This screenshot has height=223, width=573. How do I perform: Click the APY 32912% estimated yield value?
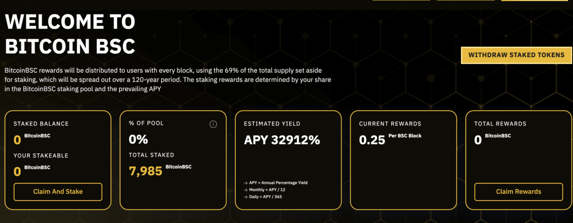point(282,140)
